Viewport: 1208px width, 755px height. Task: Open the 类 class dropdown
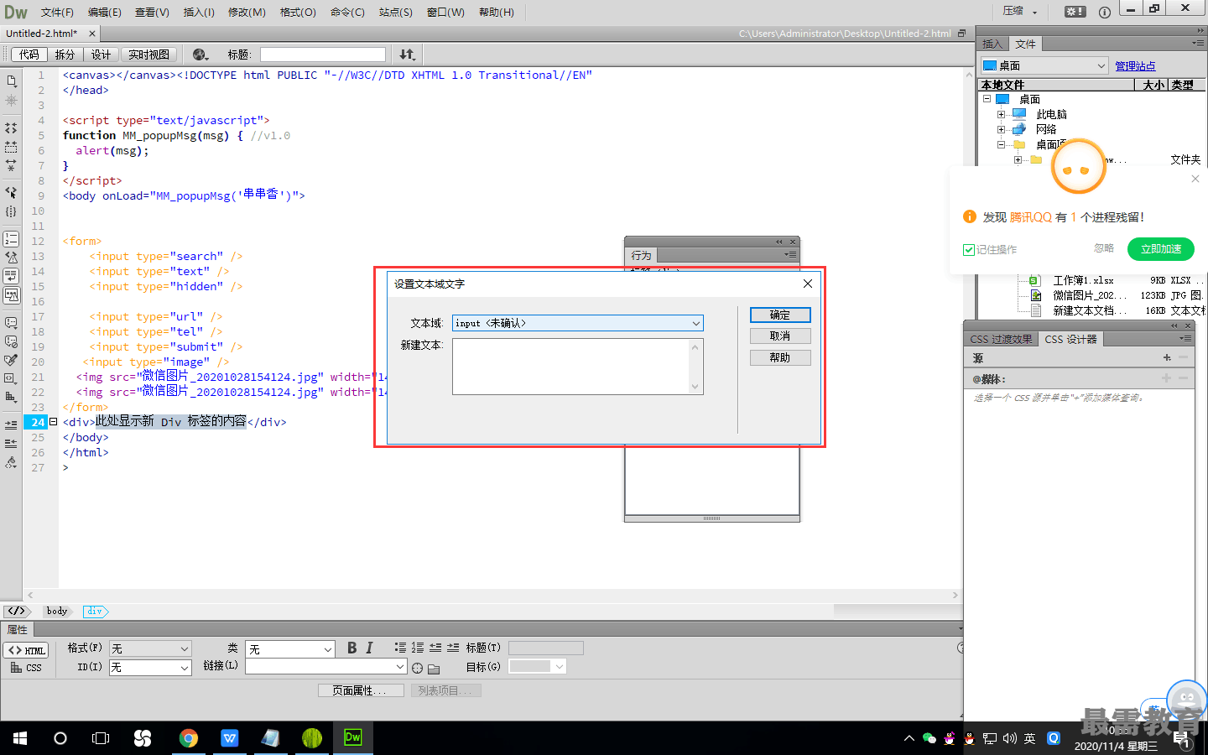[290, 649]
